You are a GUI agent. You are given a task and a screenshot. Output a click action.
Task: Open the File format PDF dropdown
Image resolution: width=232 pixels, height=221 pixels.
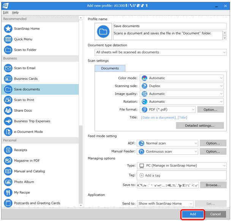pos(167,109)
